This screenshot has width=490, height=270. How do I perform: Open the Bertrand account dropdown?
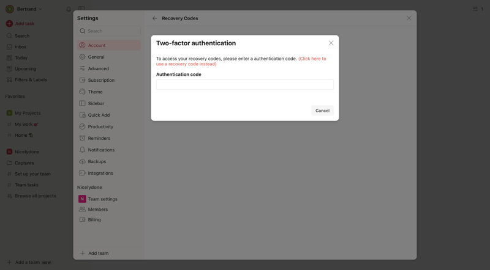pyautogui.click(x=24, y=9)
